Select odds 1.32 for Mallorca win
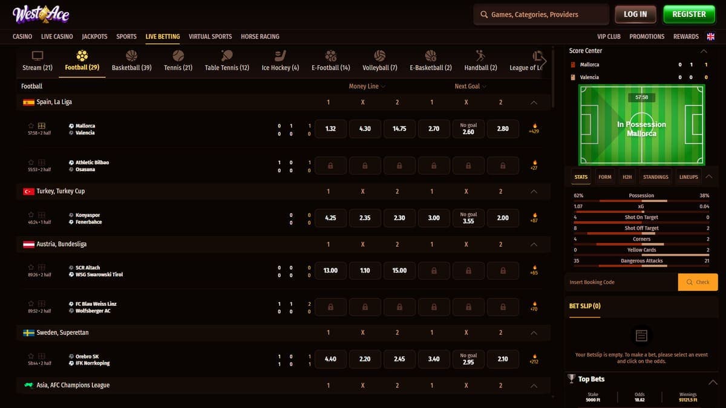 [330, 129]
